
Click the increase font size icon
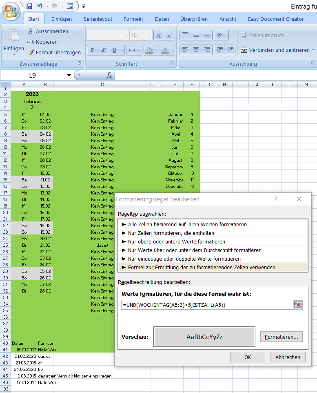point(159,35)
